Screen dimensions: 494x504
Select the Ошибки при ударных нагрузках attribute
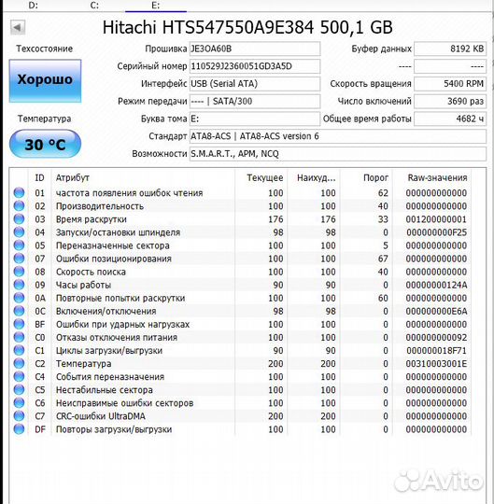tap(123, 324)
